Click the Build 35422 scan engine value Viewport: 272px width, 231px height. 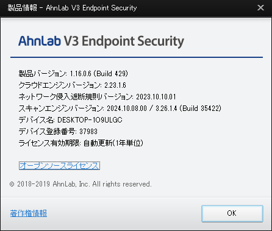[x=202, y=108]
